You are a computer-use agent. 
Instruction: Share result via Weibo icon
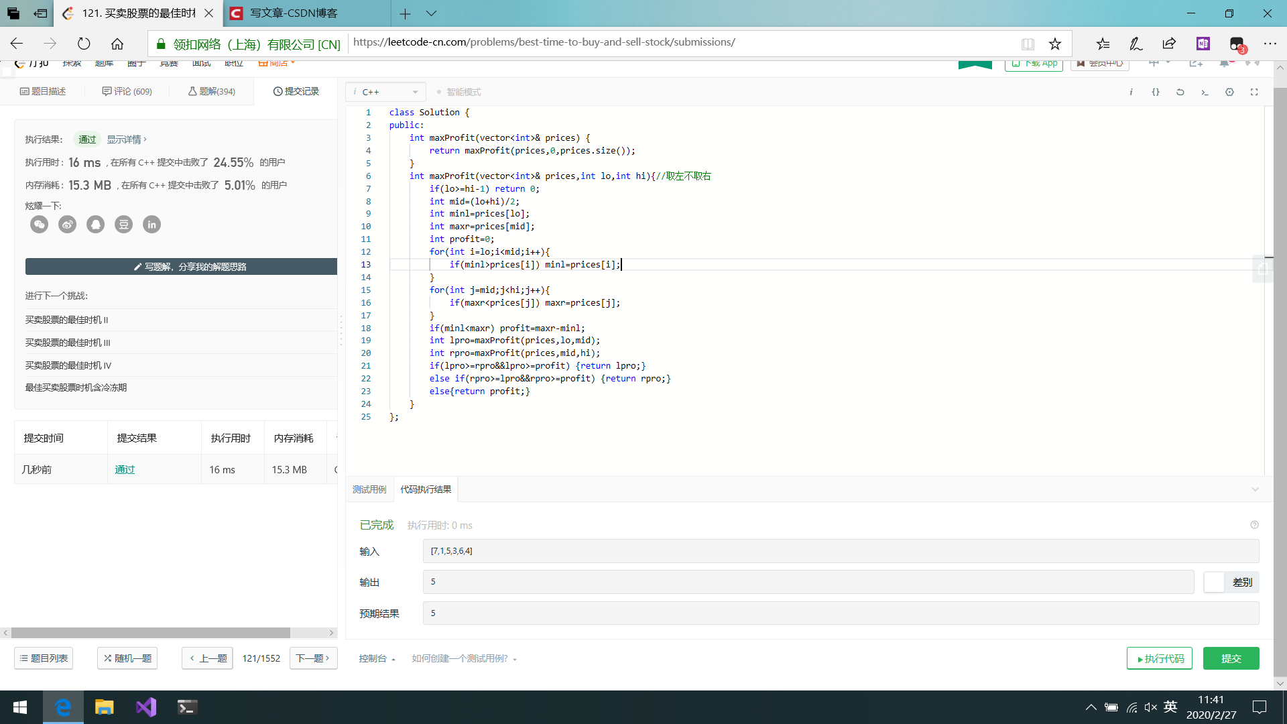[68, 225]
